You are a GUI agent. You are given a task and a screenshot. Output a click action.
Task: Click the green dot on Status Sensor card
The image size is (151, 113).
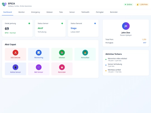click(x=62, y=23)
